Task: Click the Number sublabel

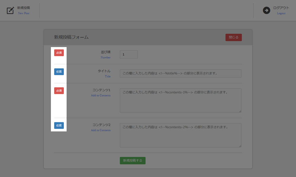Action: [x=106, y=57]
